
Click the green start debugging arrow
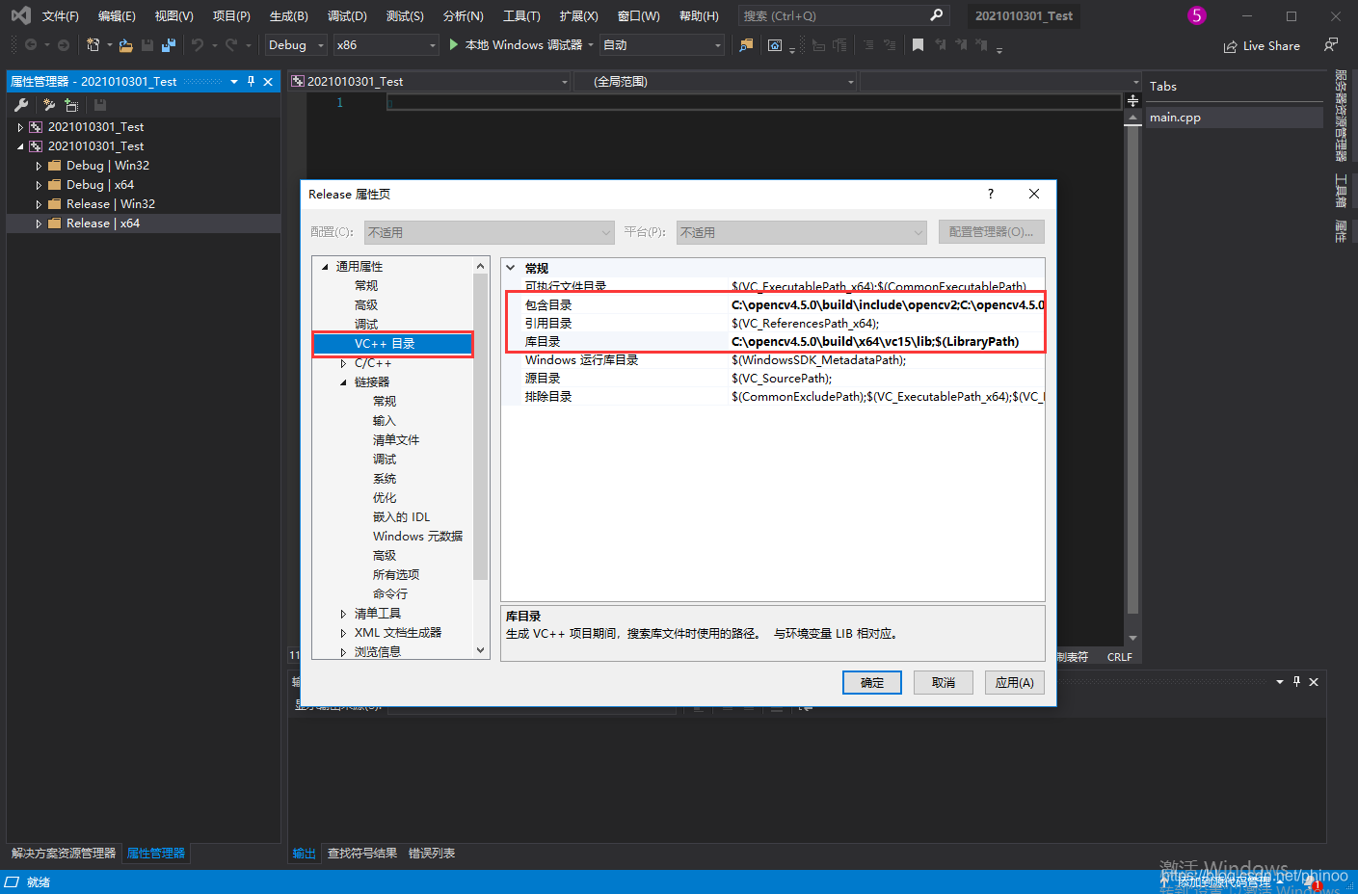point(453,45)
